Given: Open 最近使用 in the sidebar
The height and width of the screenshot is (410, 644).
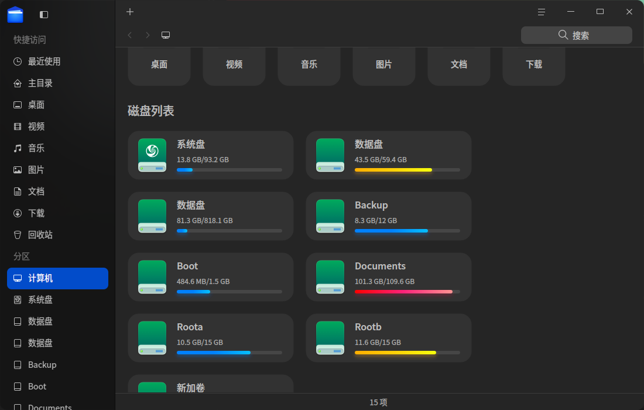Looking at the screenshot, I should pyautogui.click(x=57, y=61).
